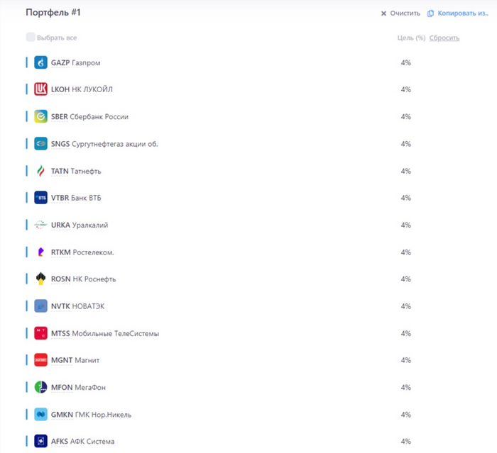The width and height of the screenshot is (497, 453).
Task: Open the MGNT ticker link
Action: click(x=62, y=360)
